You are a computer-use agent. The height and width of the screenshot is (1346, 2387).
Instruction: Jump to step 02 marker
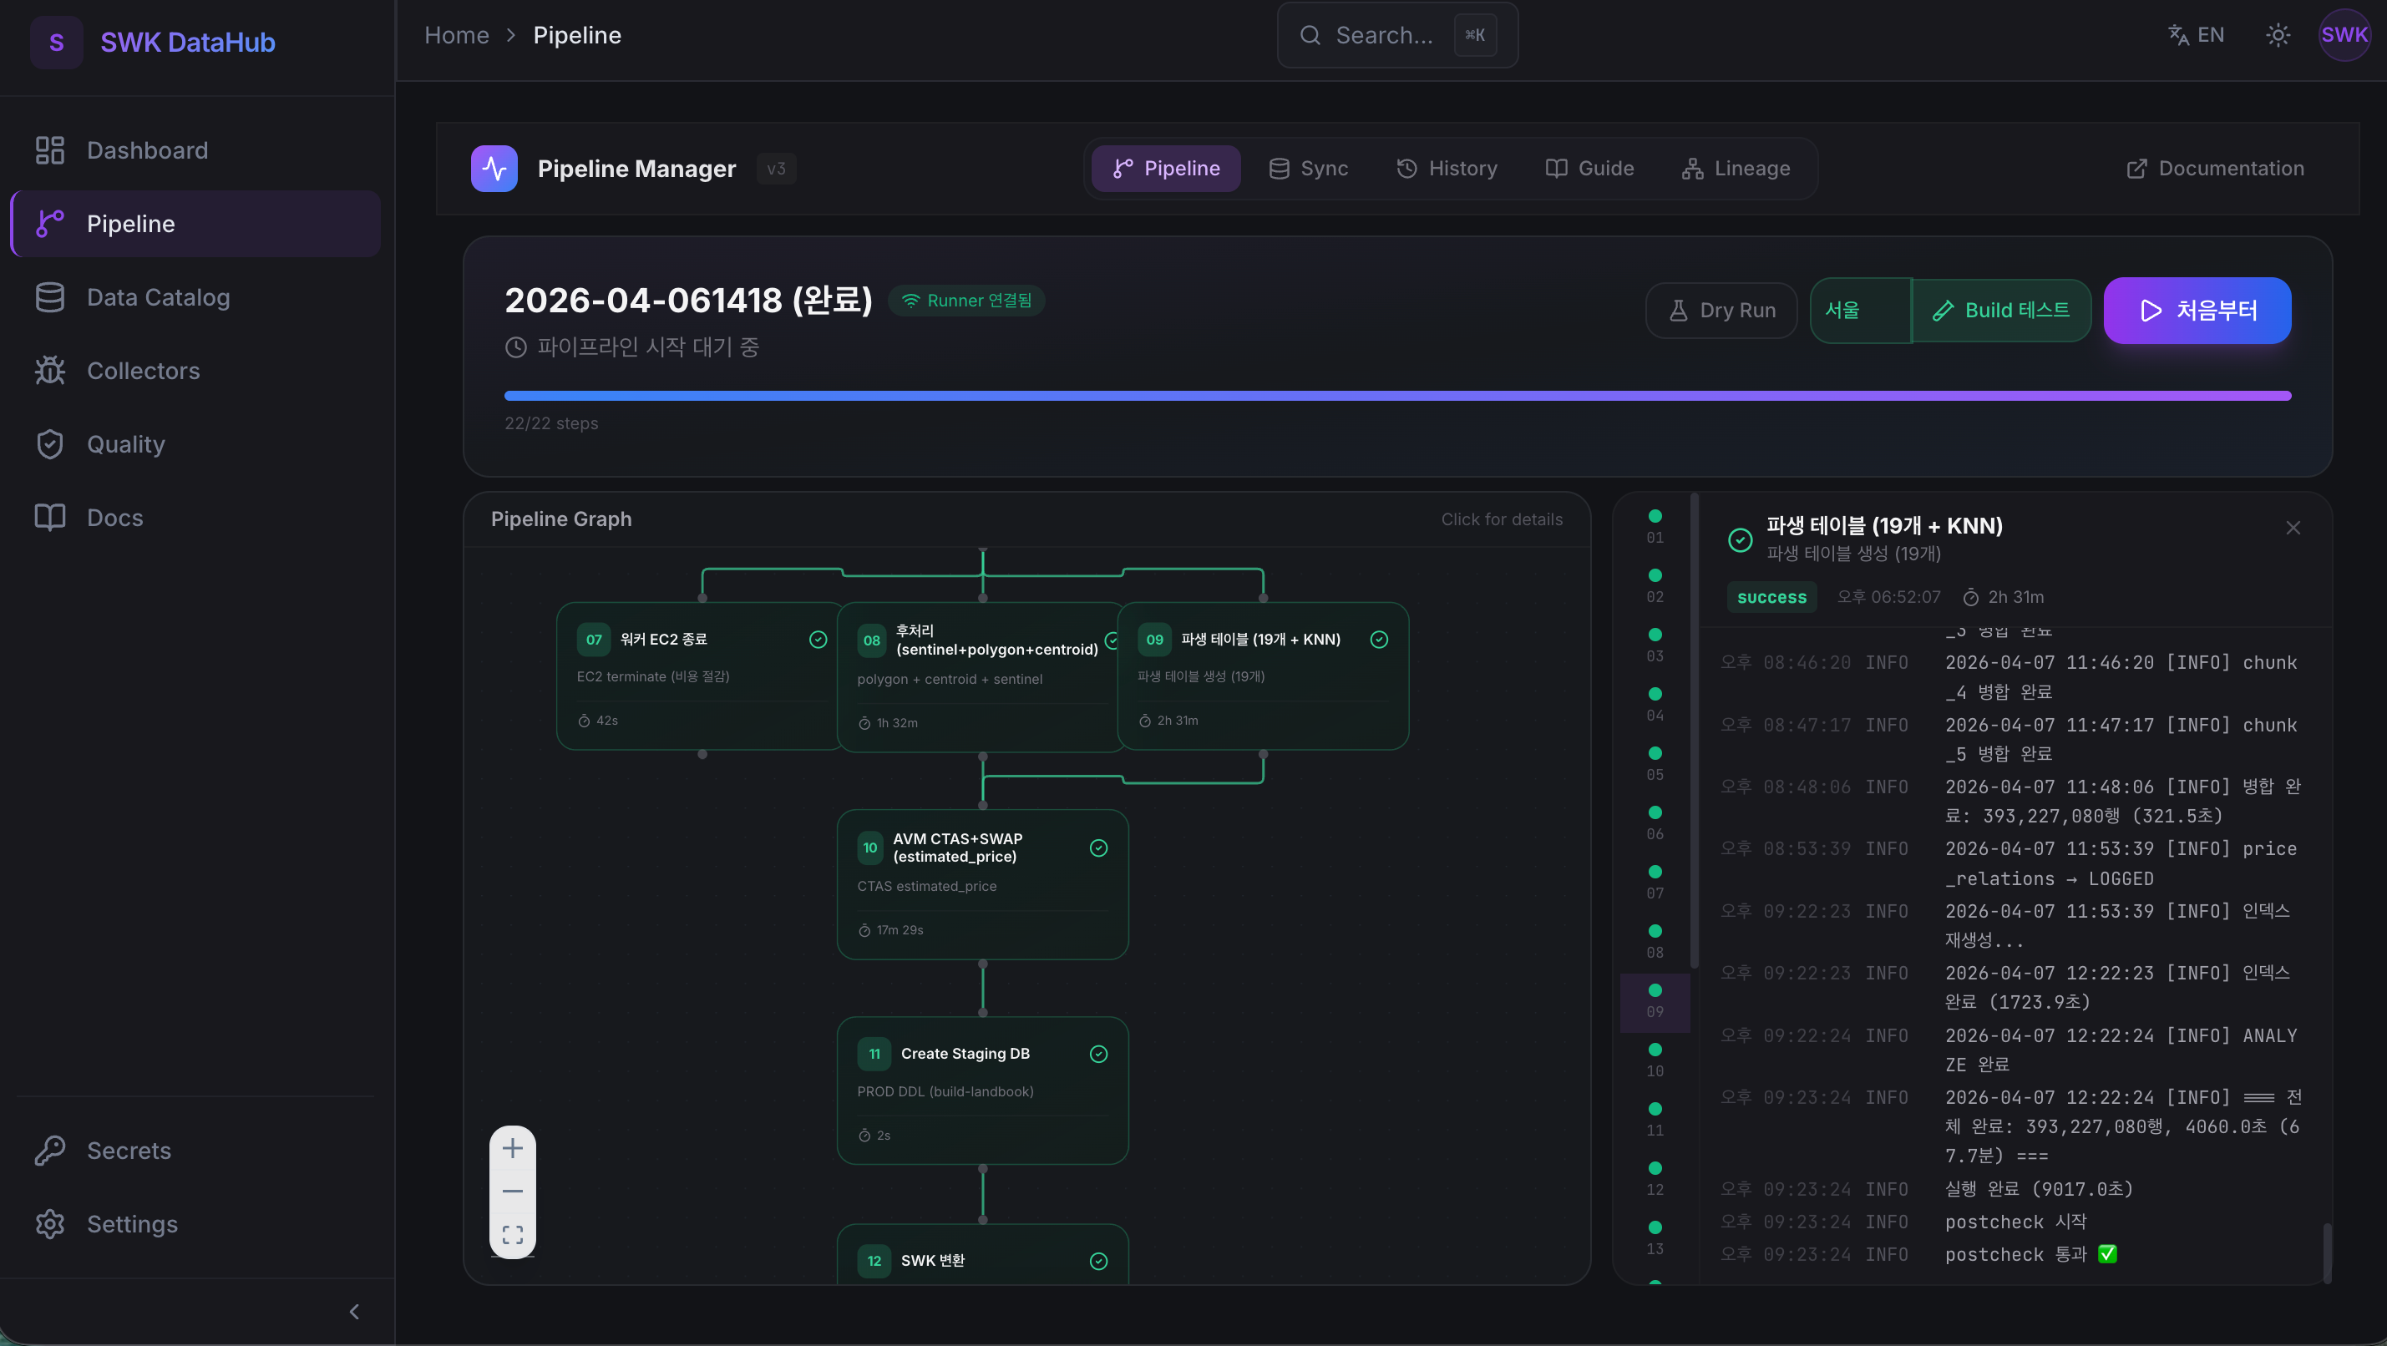1655,585
